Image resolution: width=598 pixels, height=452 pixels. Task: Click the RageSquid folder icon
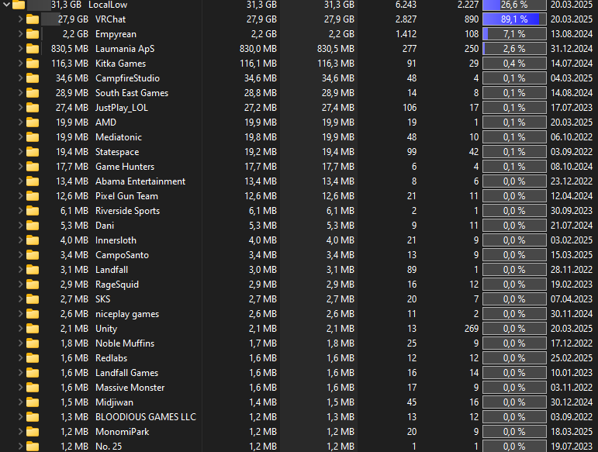pyautogui.click(x=33, y=285)
